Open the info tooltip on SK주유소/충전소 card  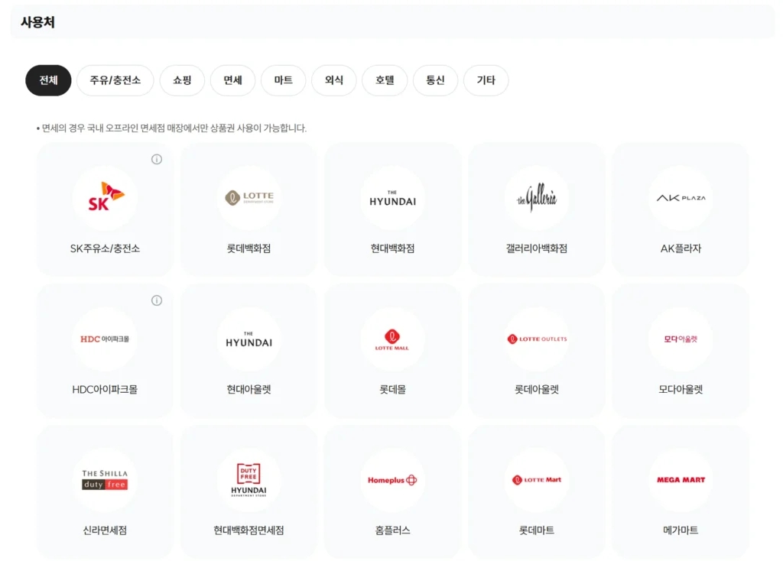point(158,160)
